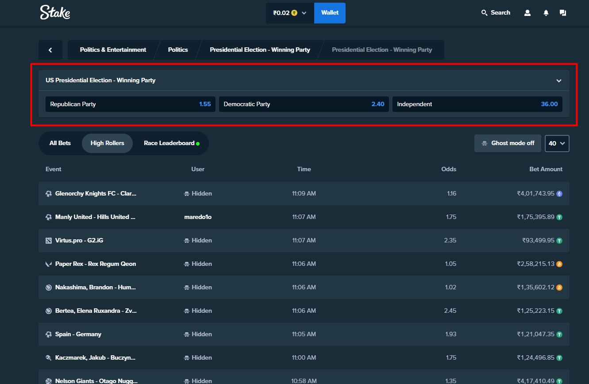Click the Stake logo
This screenshot has height=384, width=589.
click(x=55, y=12)
